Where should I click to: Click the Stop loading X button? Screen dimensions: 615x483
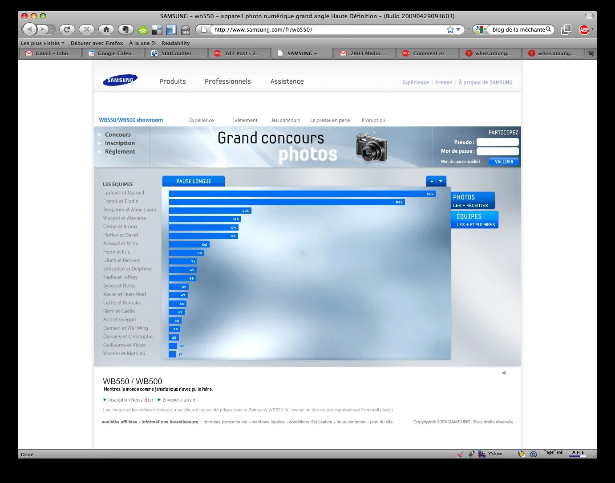click(86, 29)
